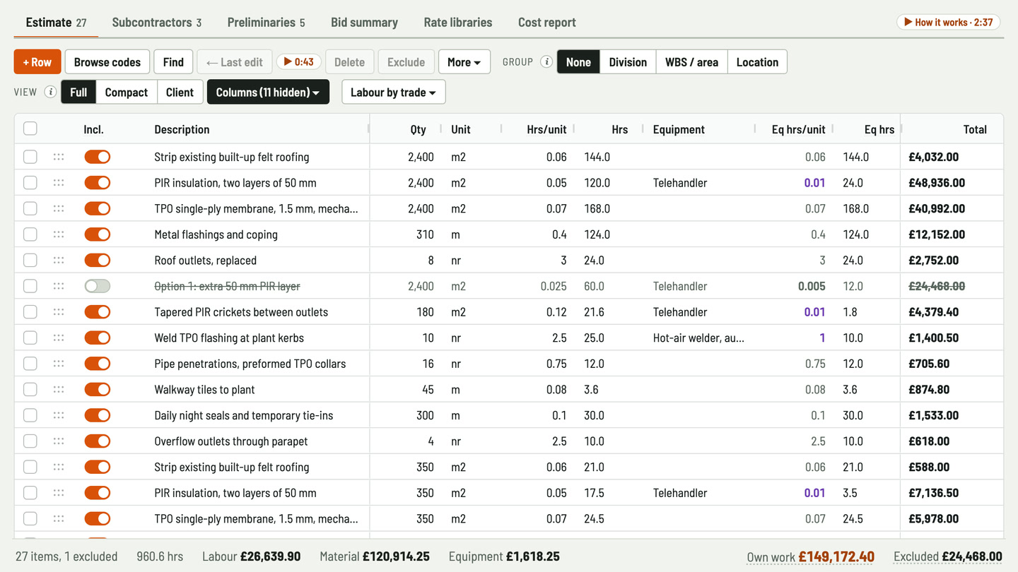Grab the drag handle of Tapered PIR crickets row
1018x572 pixels.
pyautogui.click(x=59, y=312)
